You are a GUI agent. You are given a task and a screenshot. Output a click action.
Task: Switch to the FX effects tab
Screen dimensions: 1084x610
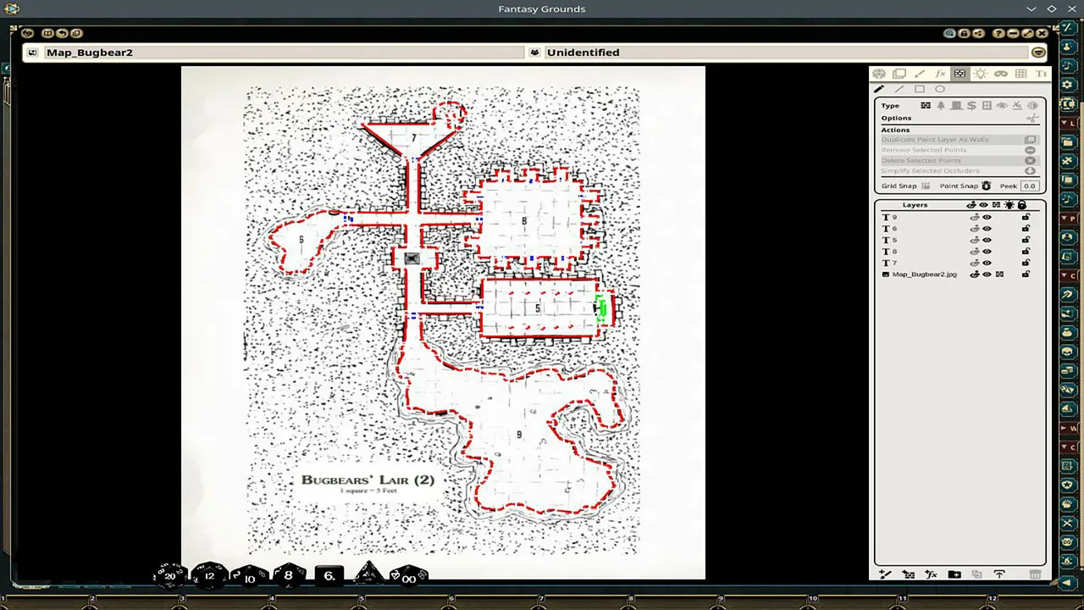pos(940,74)
